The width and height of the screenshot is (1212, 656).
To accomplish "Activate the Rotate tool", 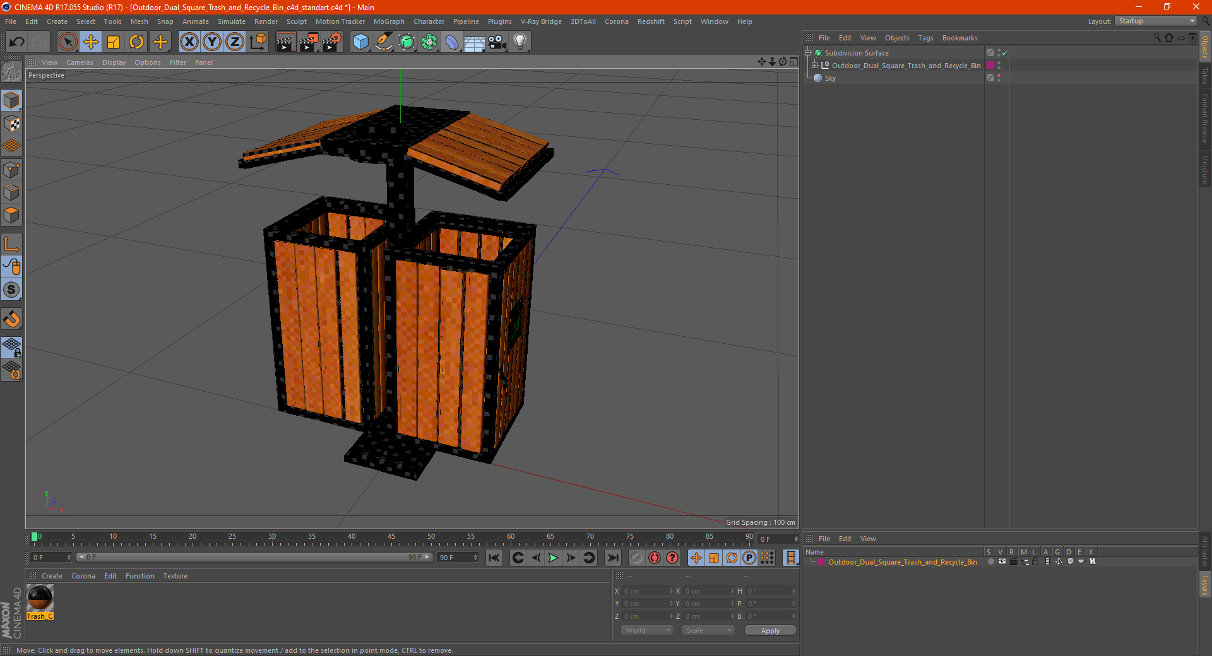I will [x=136, y=42].
